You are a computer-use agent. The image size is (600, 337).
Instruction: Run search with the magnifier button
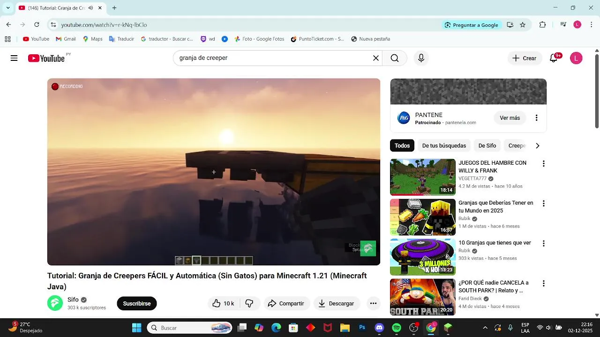pos(395,58)
